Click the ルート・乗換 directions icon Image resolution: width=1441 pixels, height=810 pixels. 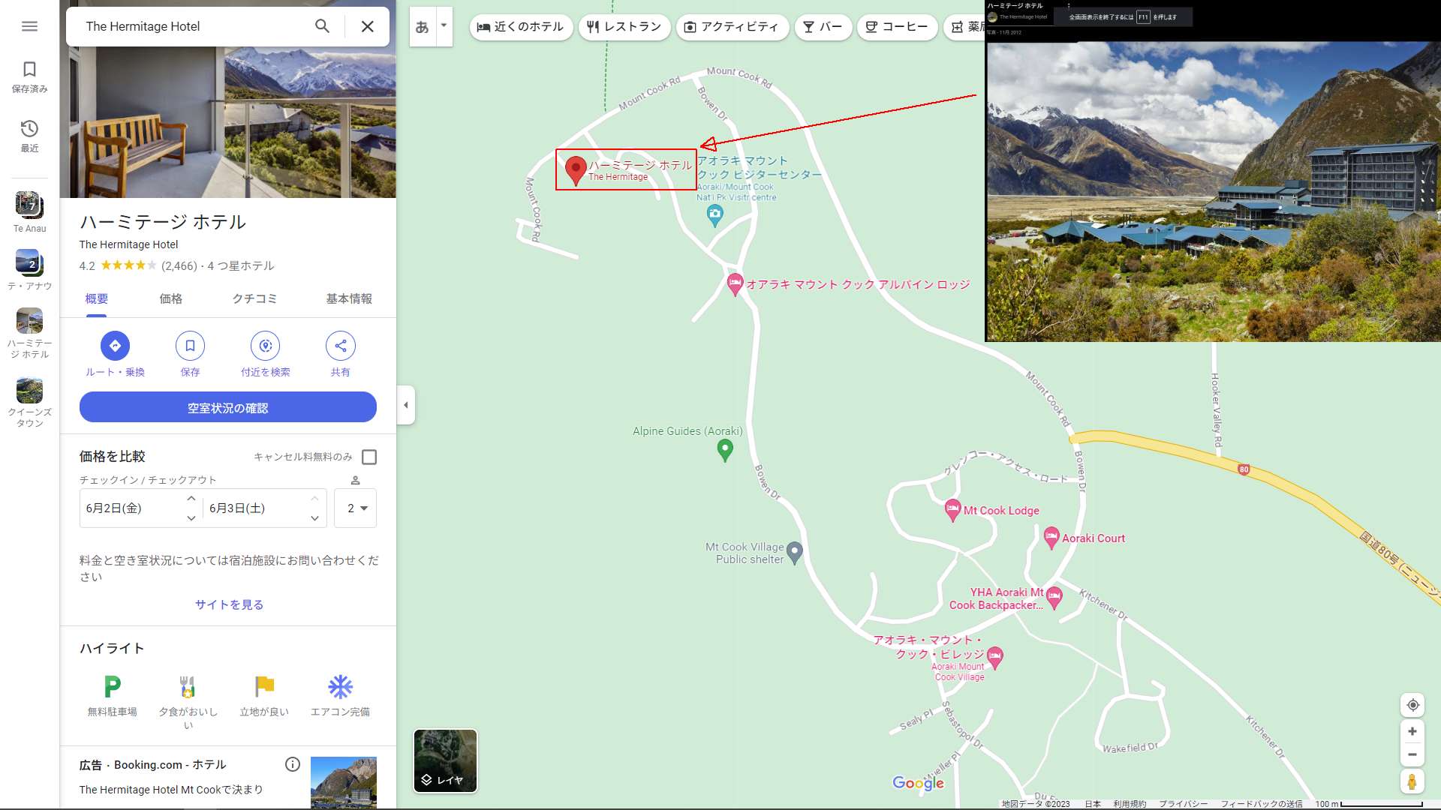(115, 346)
